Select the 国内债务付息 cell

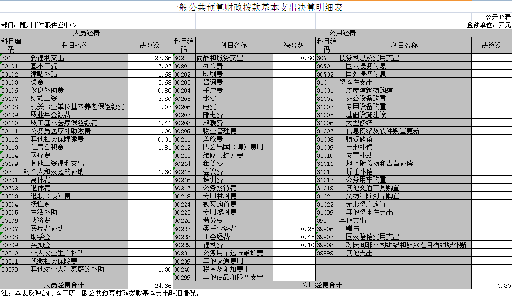coord(405,66)
